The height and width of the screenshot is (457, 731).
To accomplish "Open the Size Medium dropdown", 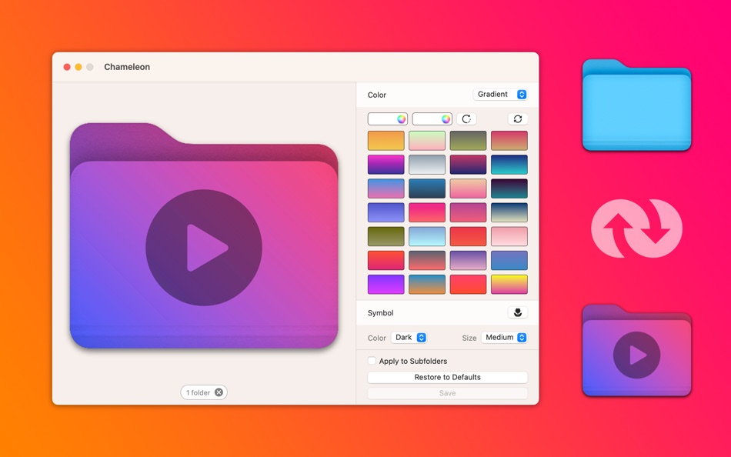I will point(505,337).
